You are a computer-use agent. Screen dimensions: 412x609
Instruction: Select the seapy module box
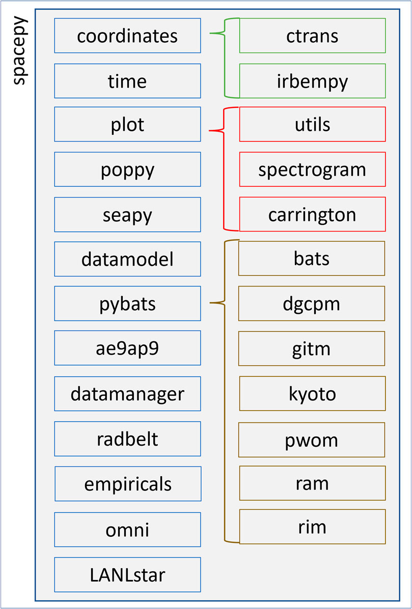[x=127, y=214]
